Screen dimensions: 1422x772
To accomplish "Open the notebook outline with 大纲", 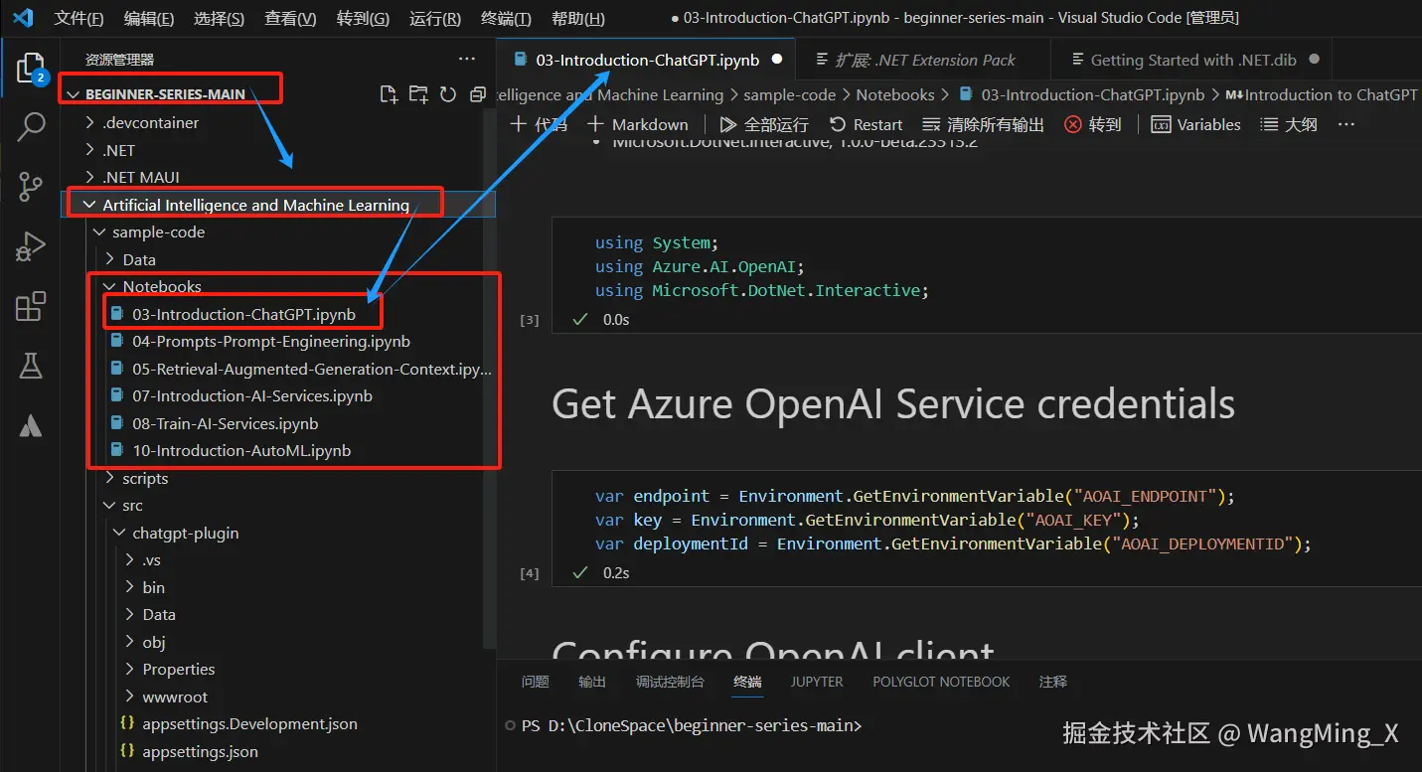I will (1289, 124).
